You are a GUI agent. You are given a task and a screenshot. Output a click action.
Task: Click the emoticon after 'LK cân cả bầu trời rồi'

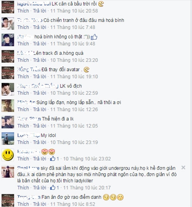point(101,4)
